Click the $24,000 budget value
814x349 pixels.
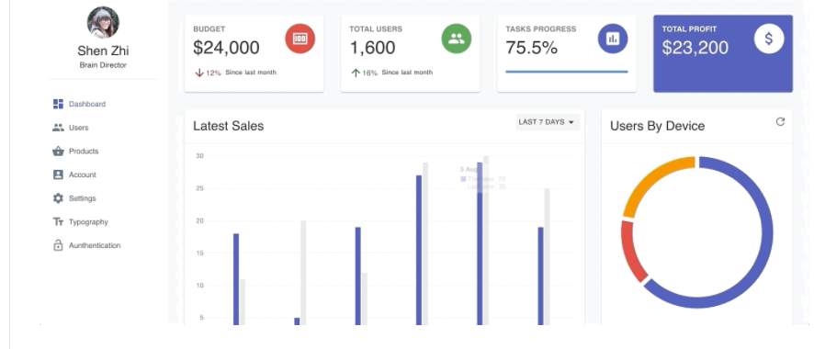click(x=226, y=48)
